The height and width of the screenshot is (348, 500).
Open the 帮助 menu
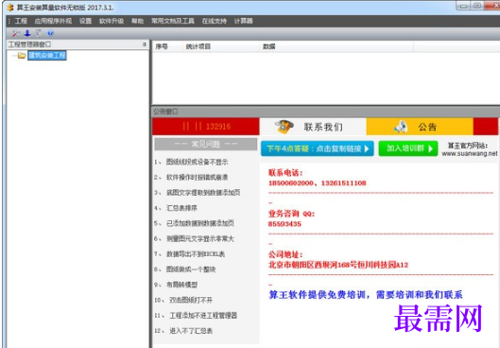point(137,21)
